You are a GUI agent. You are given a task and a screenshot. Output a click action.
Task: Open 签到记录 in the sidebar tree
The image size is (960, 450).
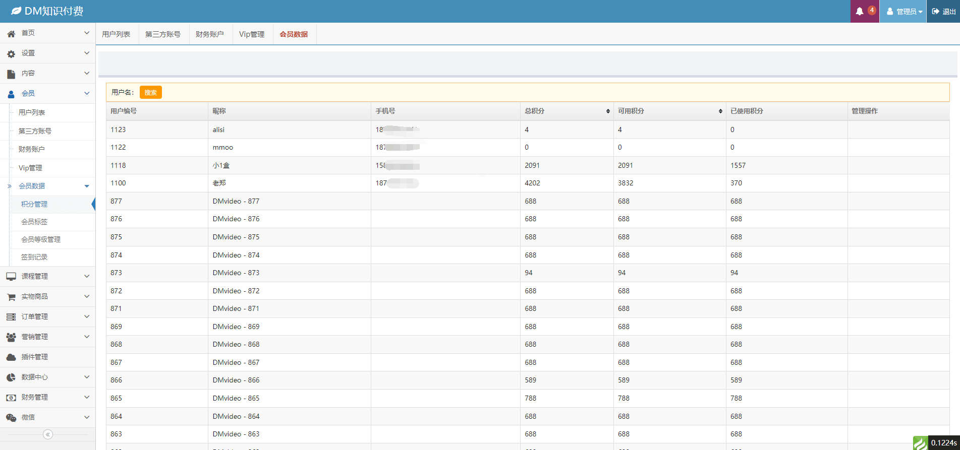[34, 257]
